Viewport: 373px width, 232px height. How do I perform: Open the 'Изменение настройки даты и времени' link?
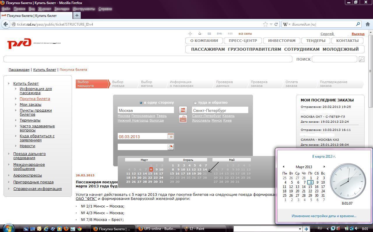324,216
